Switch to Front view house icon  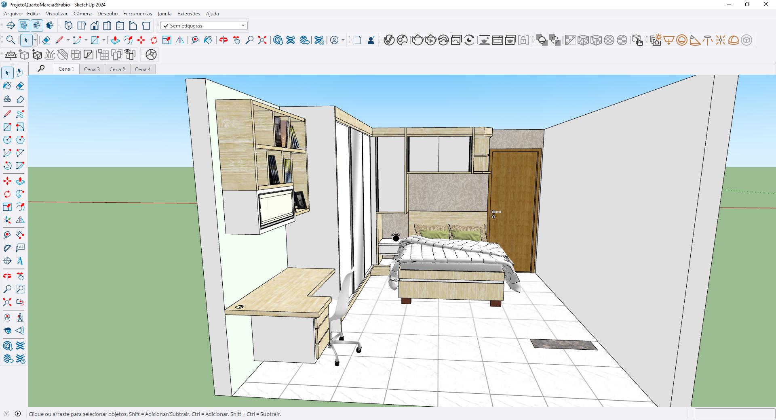point(94,26)
